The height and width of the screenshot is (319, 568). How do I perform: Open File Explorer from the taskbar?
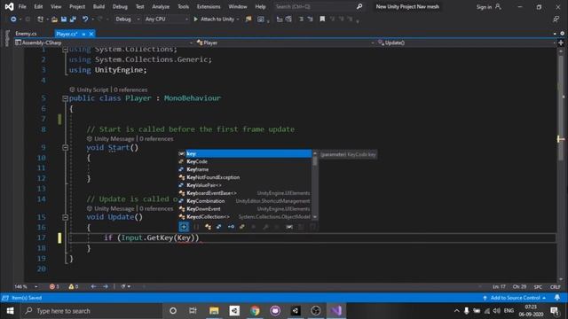pyautogui.click(x=214, y=311)
